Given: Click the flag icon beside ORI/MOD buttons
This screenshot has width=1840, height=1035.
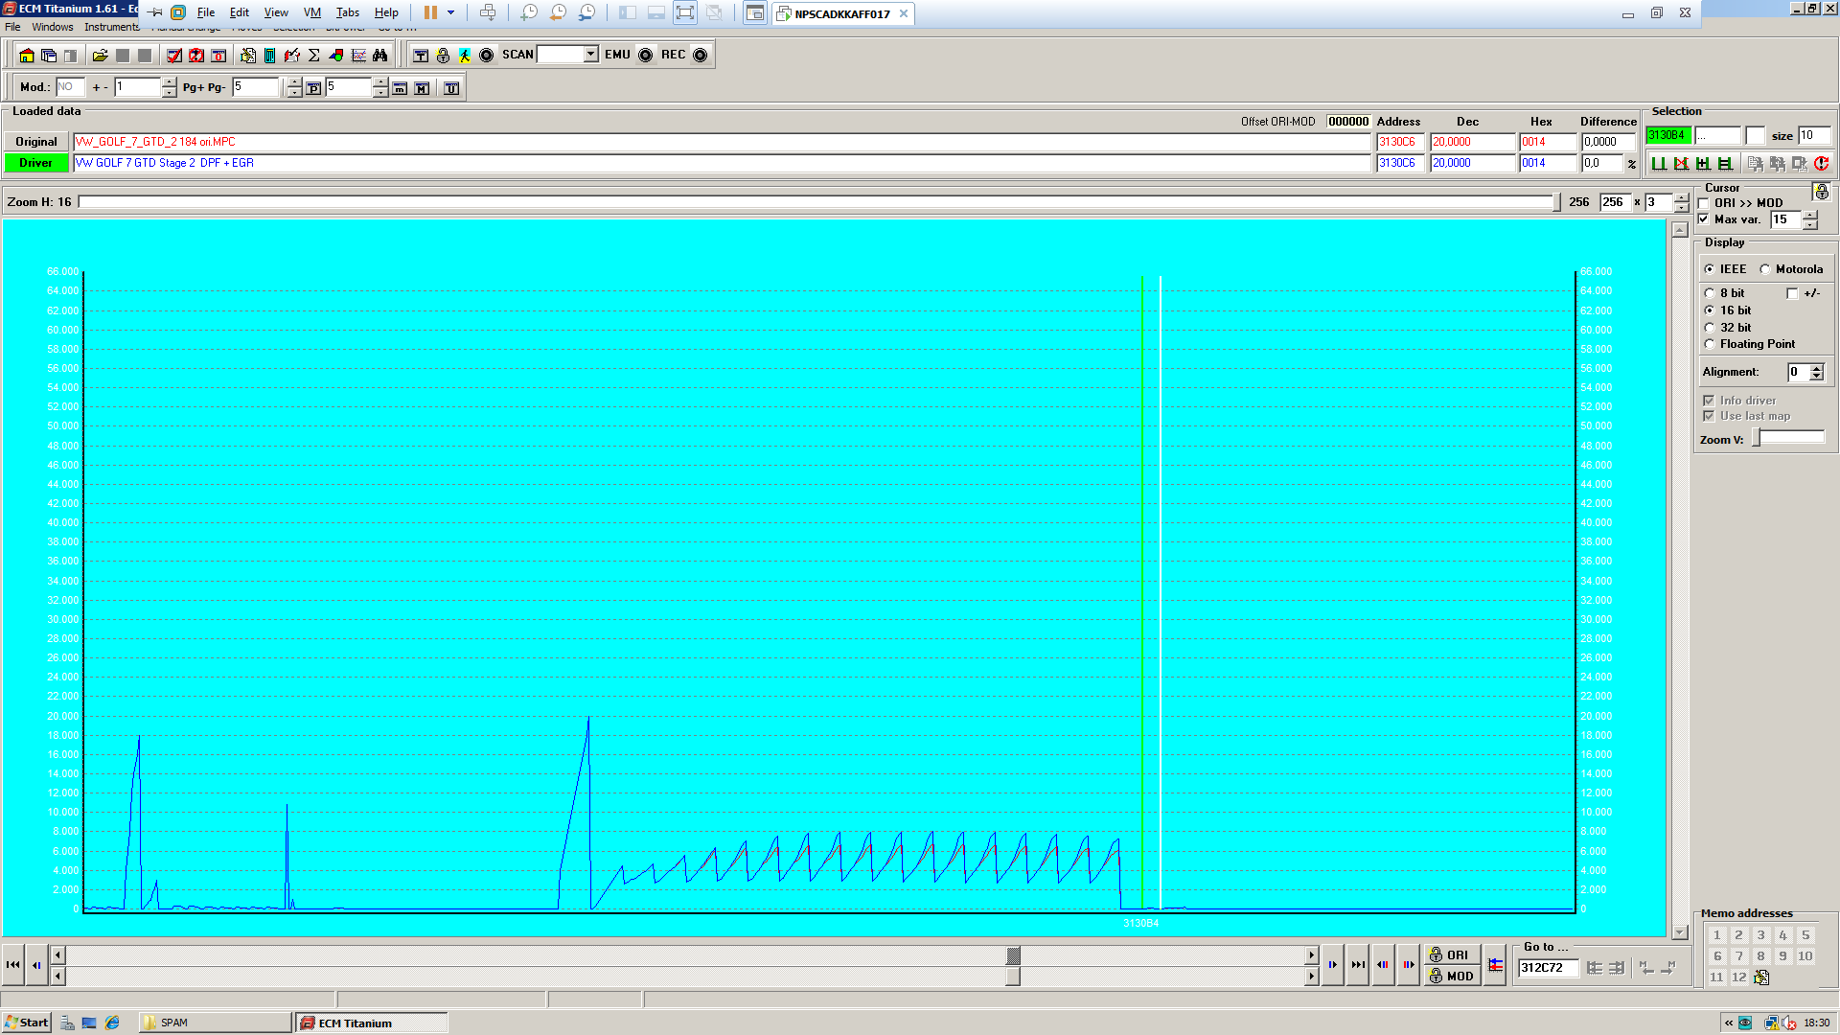Looking at the screenshot, I should (x=1496, y=965).
